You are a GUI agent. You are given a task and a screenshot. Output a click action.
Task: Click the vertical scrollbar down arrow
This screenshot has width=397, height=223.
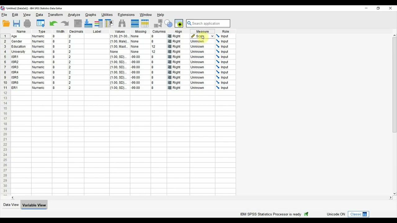(394, 194)
